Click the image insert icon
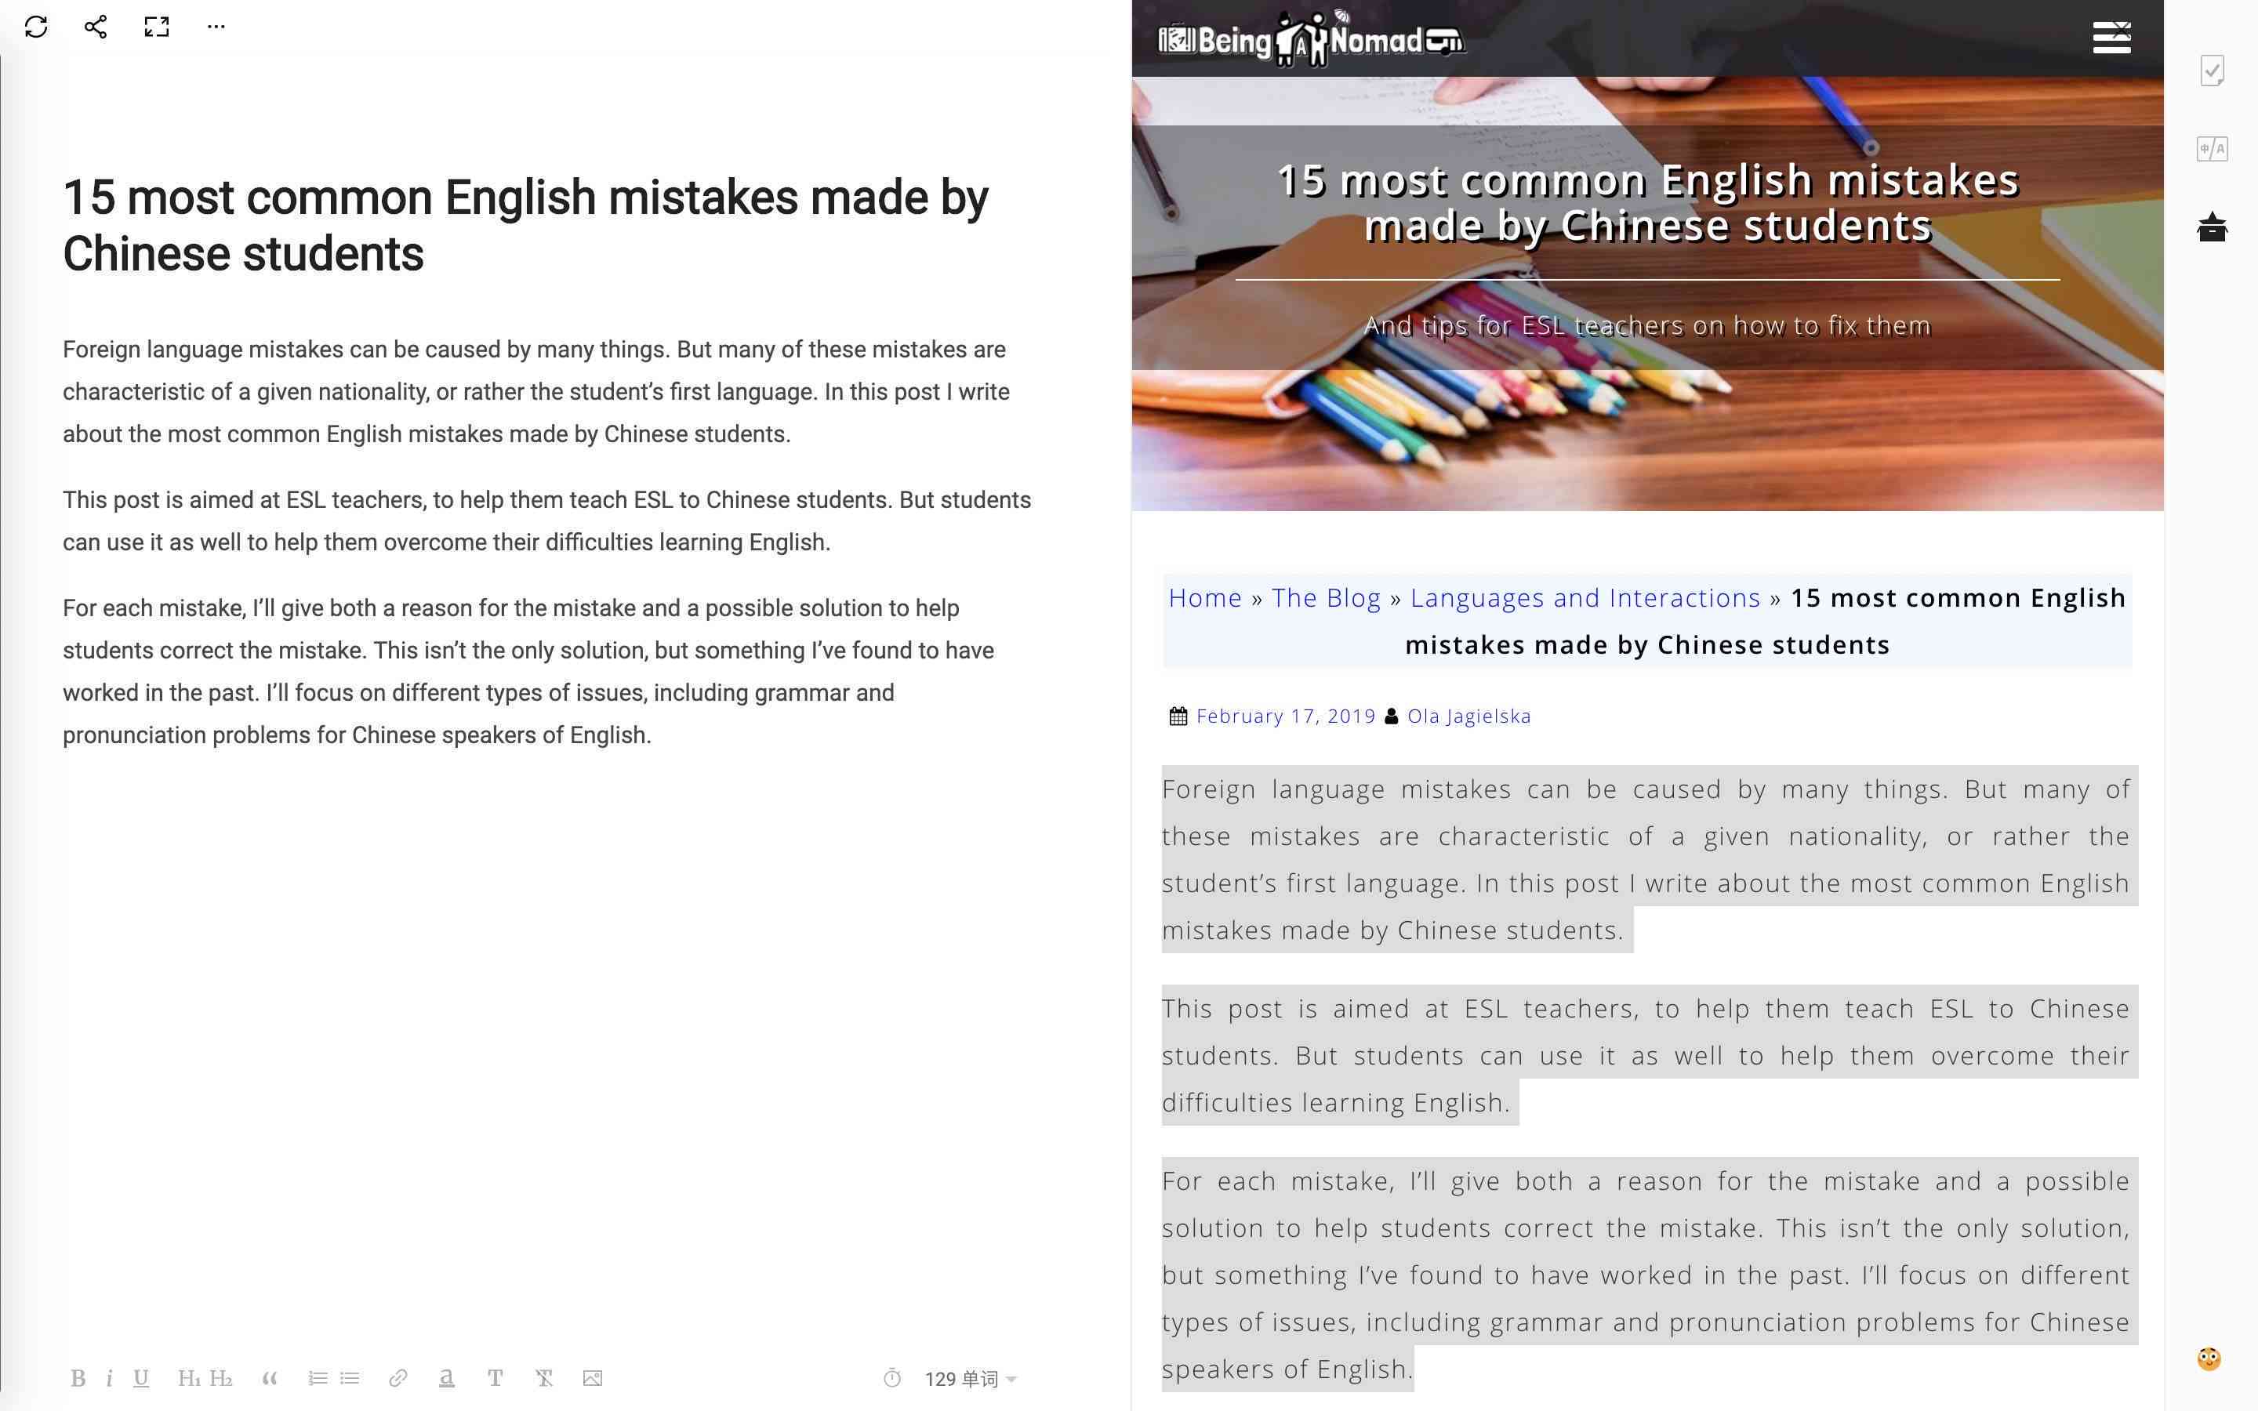This screenshot has height=1411, width=2258. [595, 1379]
